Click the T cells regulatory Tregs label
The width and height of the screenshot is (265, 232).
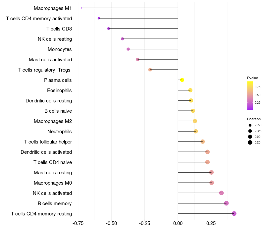click(44, 70)
